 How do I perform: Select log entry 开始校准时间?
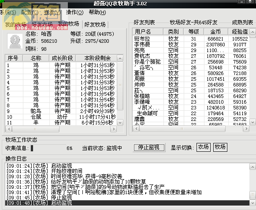click(127, 171)
